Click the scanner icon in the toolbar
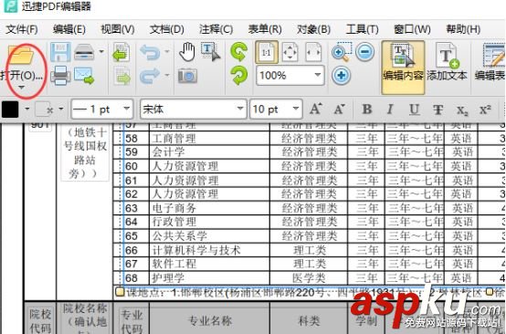The image size is (506, 334). 84,52
